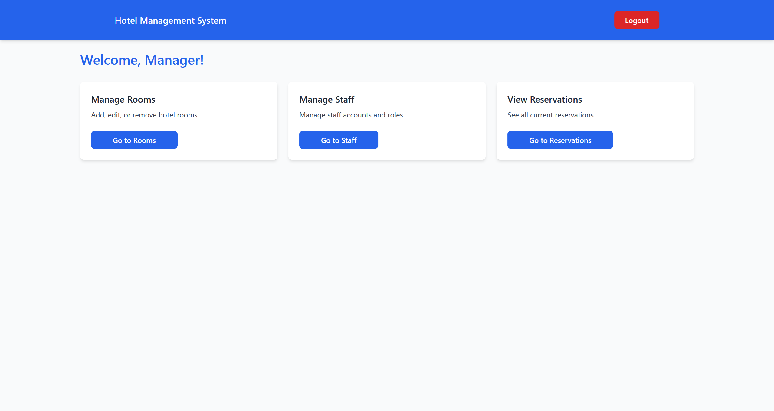The width and height of the screenshot is (774, 411).
Task: Click the 'Add, edit, or remove hotel rooms' text
Action: tap(144, 115)
